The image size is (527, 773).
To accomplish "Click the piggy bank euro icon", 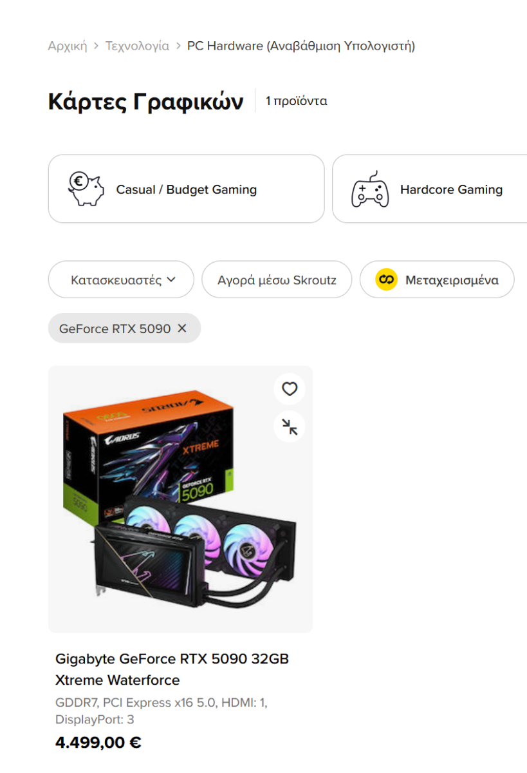I will [86, 189].
